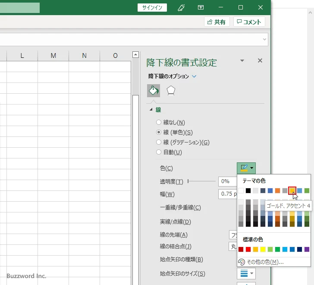Screen dimensions: 314x285
Task: Pick the black theme color swatch
Action: [x=248, y=190]
